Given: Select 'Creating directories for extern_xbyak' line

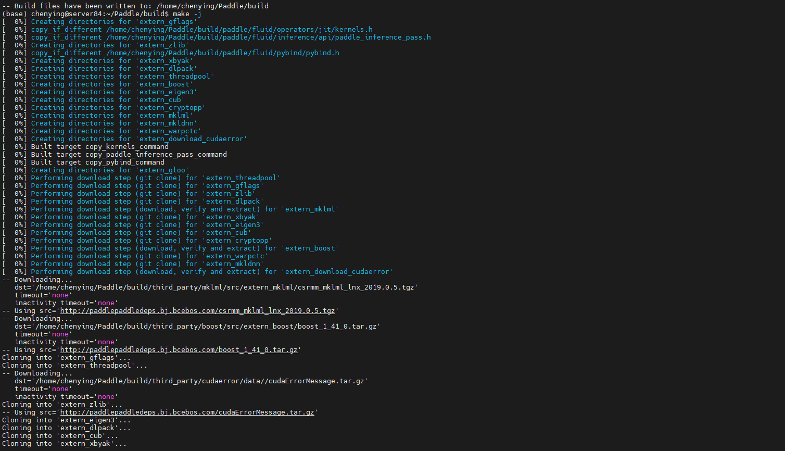Looking at the screenshot, I should click(98, 60).
